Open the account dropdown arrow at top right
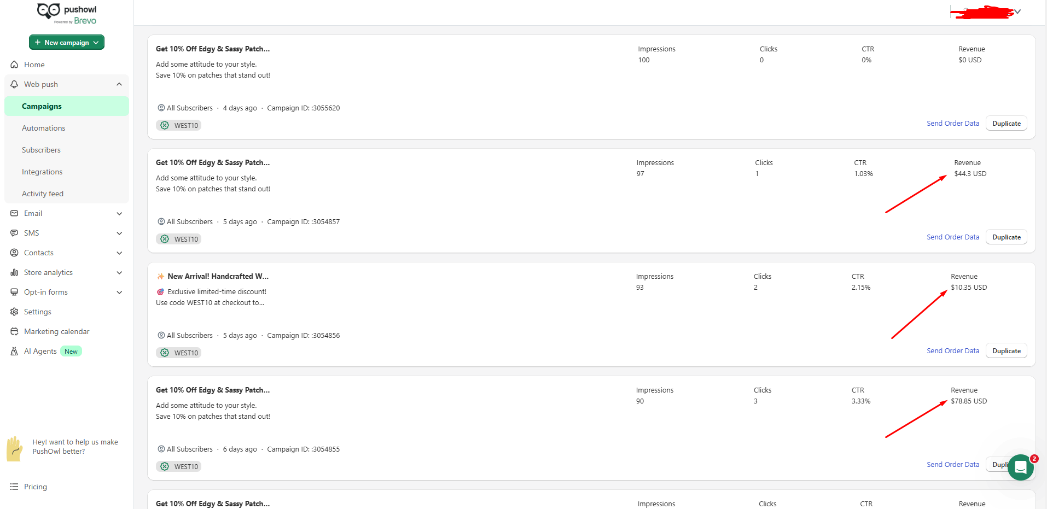Viewport: 1047px width, 509px height. click(x=1017, y=11)
